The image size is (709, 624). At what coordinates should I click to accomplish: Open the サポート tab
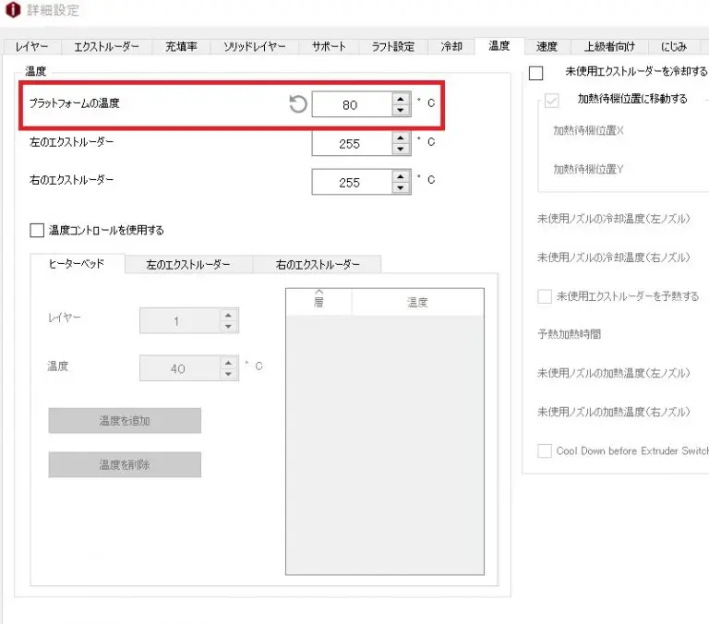coord(329,46)
